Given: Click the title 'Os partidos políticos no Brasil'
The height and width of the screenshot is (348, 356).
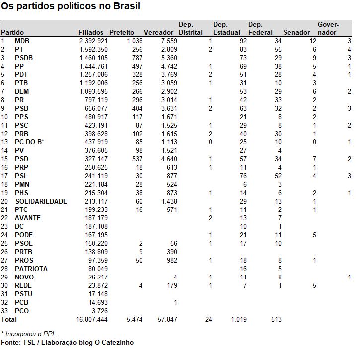Looking at the screenshot, I should point(71,7).
